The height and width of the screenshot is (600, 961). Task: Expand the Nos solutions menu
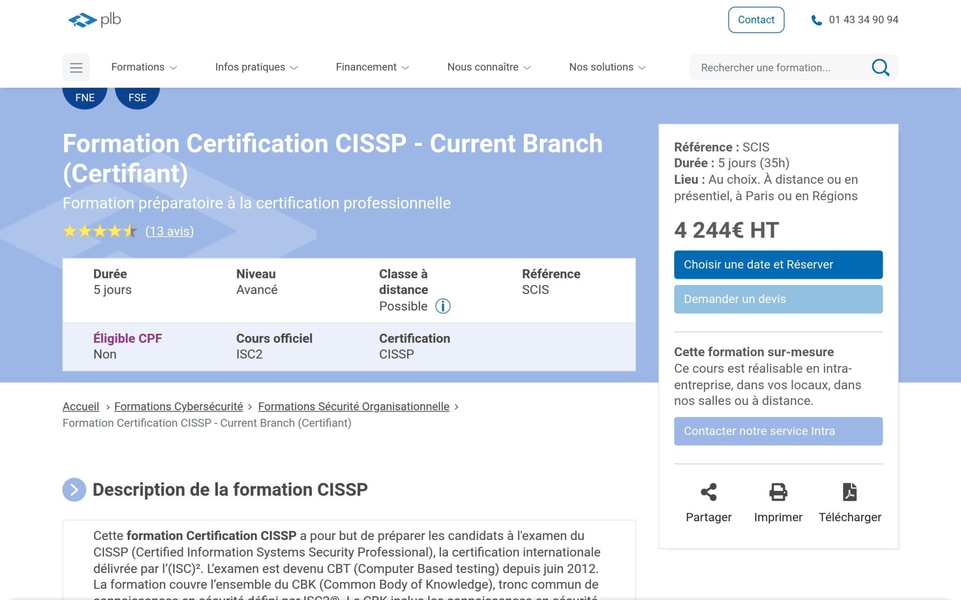click(607, 67)
